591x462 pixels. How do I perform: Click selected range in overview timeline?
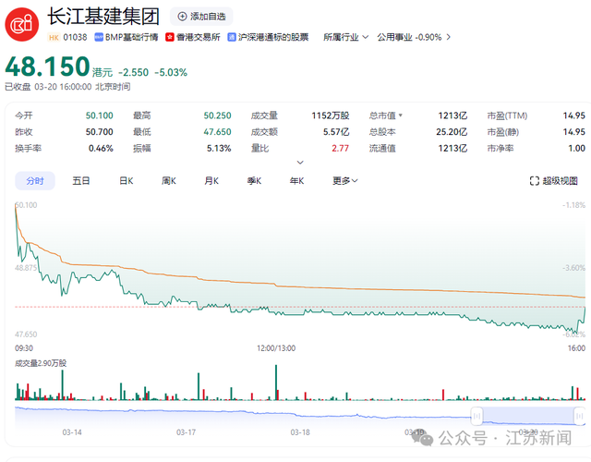(x=528, y=416)
